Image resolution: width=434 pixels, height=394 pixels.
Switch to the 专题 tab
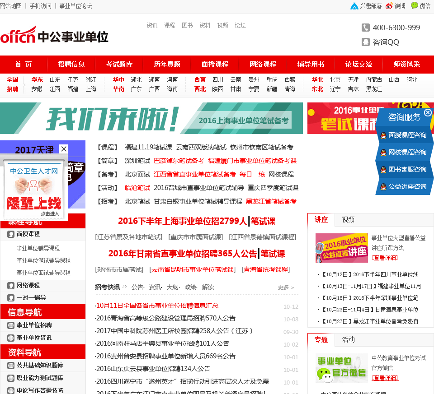(321, 339)
